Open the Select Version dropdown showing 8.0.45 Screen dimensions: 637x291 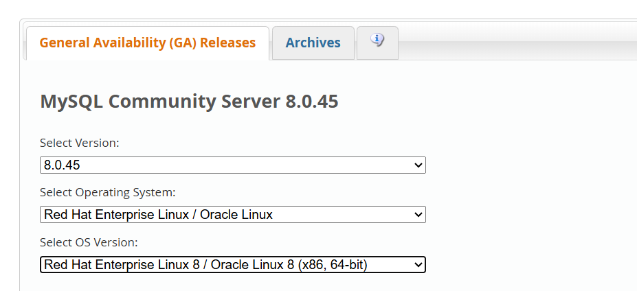pos(233,165)
